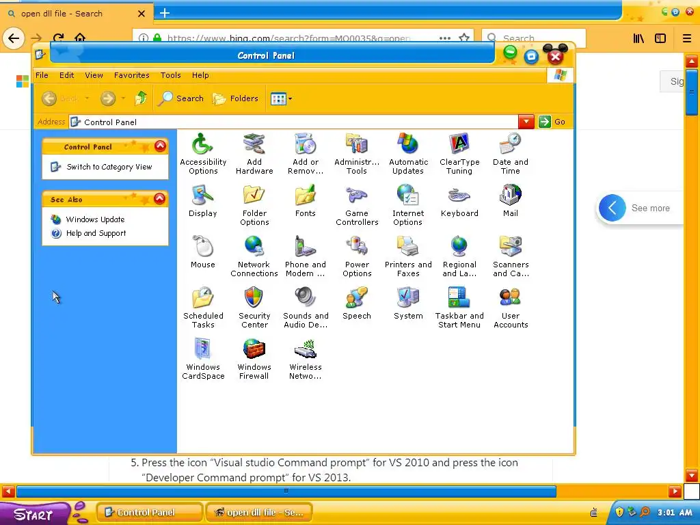Open Help and Support link

coord(96,233)
